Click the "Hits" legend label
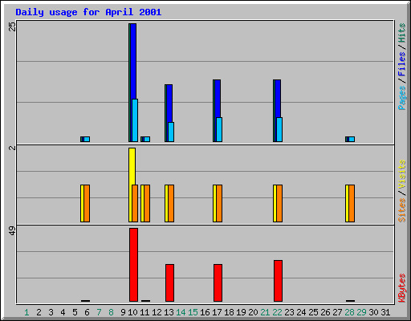Screen dimensions: 411x321 pyautogui.click(x=401, y=33)
